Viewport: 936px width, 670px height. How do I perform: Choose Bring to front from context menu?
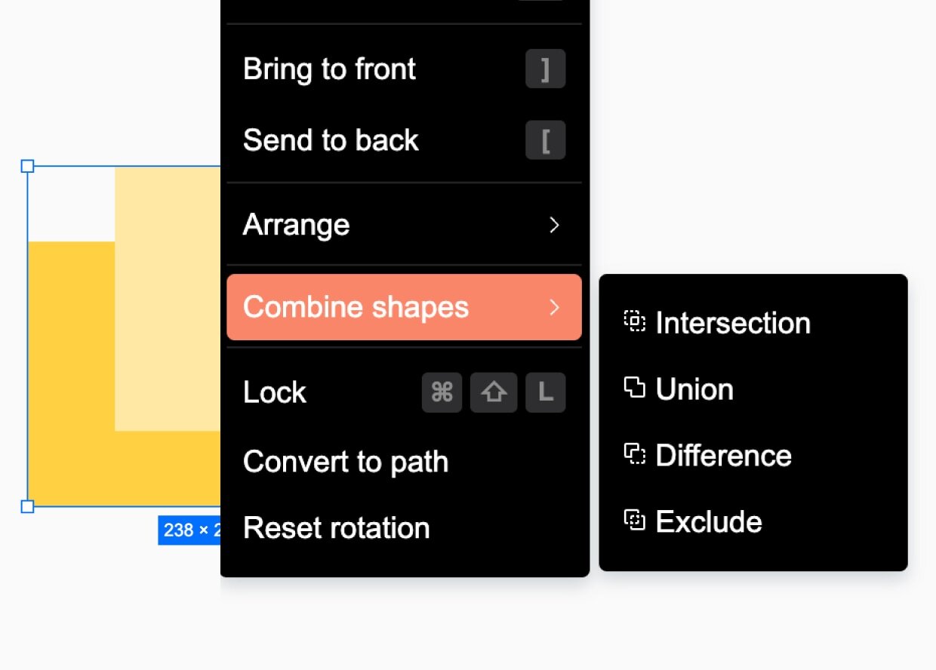[329, 69]
